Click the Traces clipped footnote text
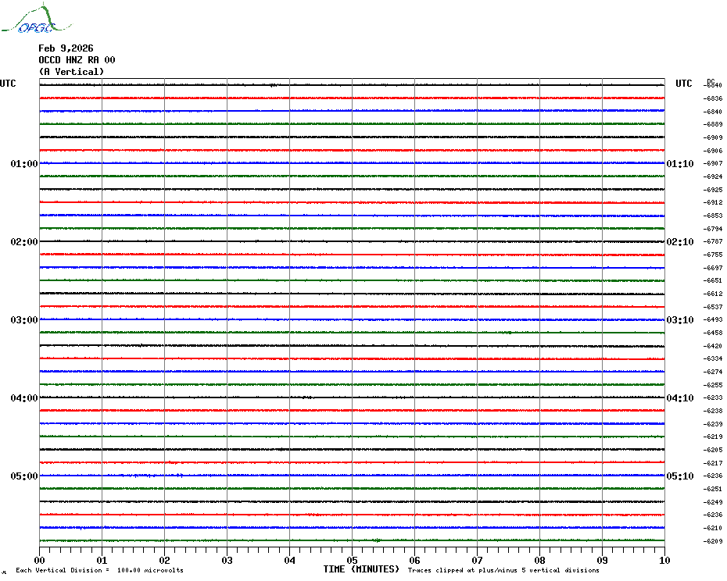 coord(503,570)
